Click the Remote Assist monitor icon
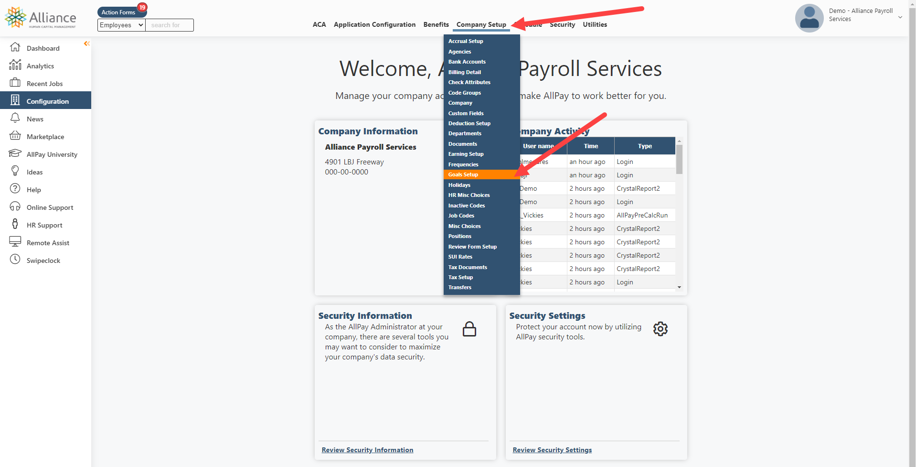The height and width of the screenshot is (467, 916). click(15, 242)
